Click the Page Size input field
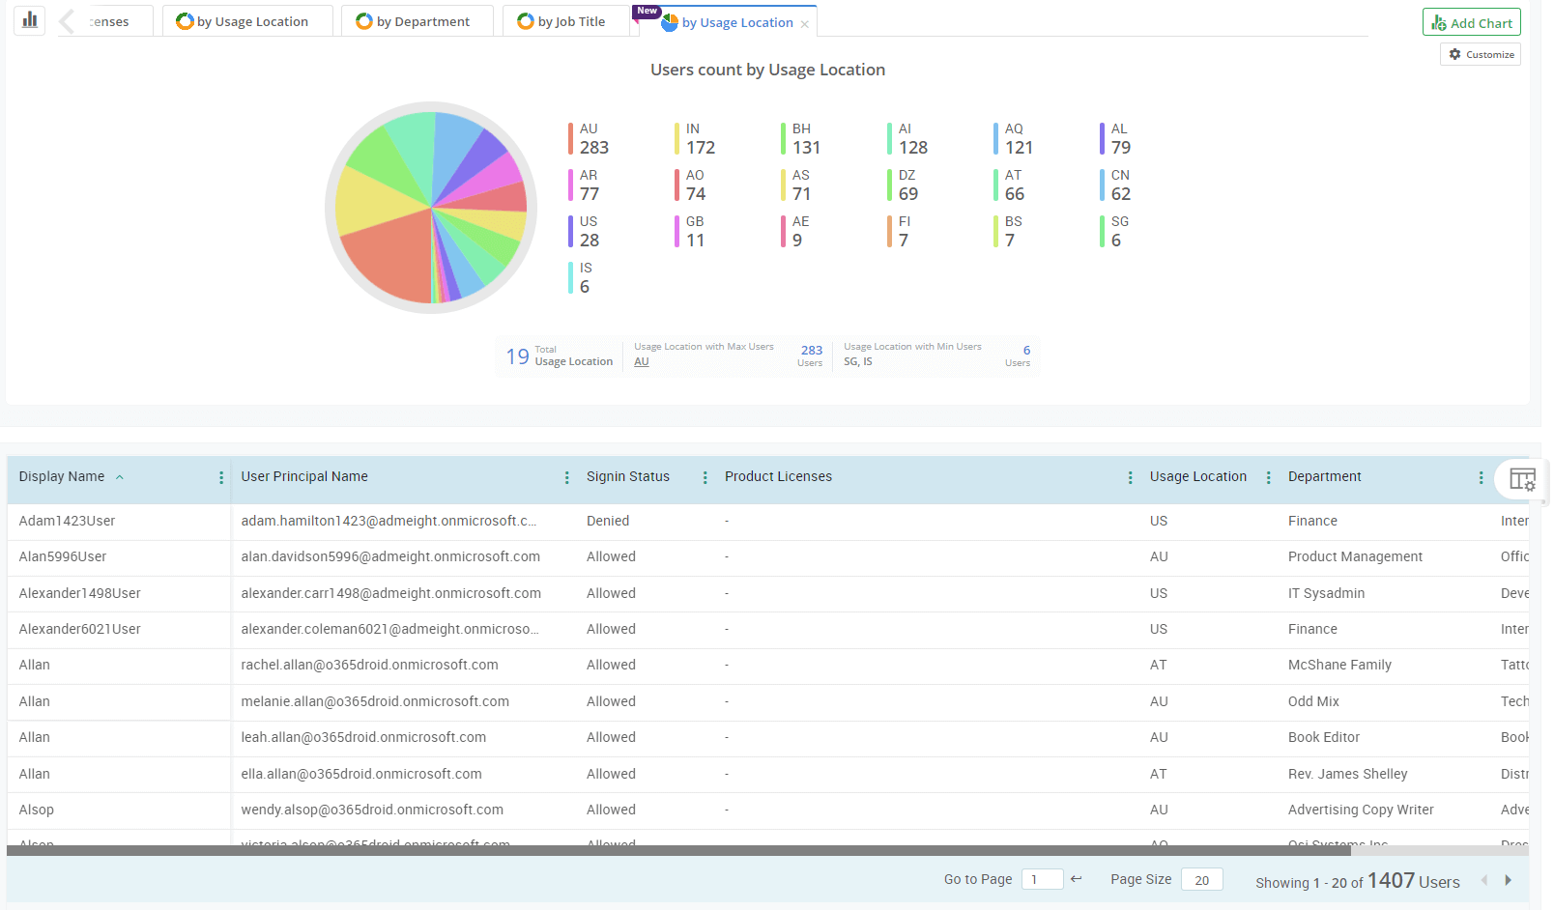This screenshot has height=910, width=1554. click(1201, 880)
